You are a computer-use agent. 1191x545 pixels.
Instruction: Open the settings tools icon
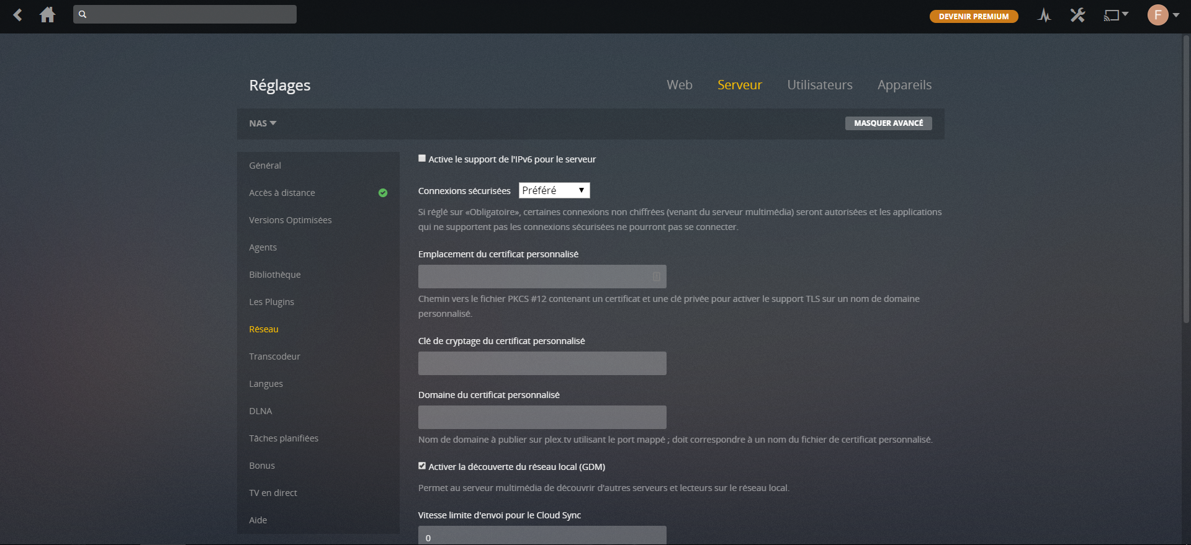[1077, 16]
